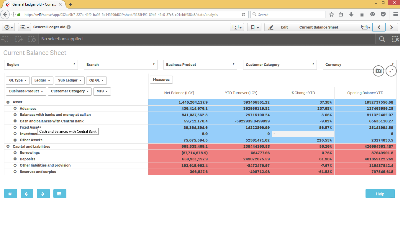
Task: Open the Firefox hamburger menu
Action: click(x=395, y=14)
